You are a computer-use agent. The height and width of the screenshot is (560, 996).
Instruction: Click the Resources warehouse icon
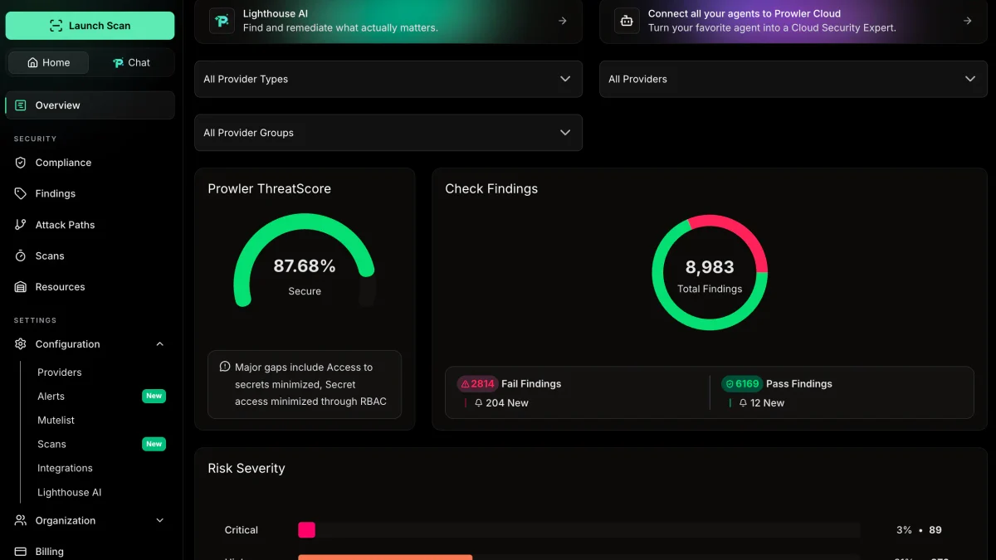[21, 287]
